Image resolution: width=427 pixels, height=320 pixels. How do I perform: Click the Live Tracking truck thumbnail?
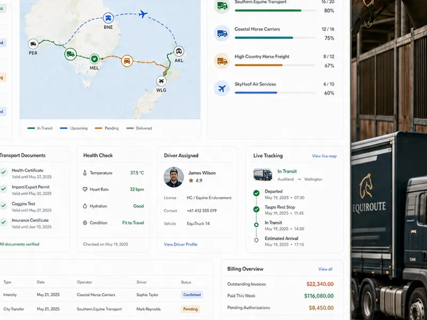tap(263, 174)
